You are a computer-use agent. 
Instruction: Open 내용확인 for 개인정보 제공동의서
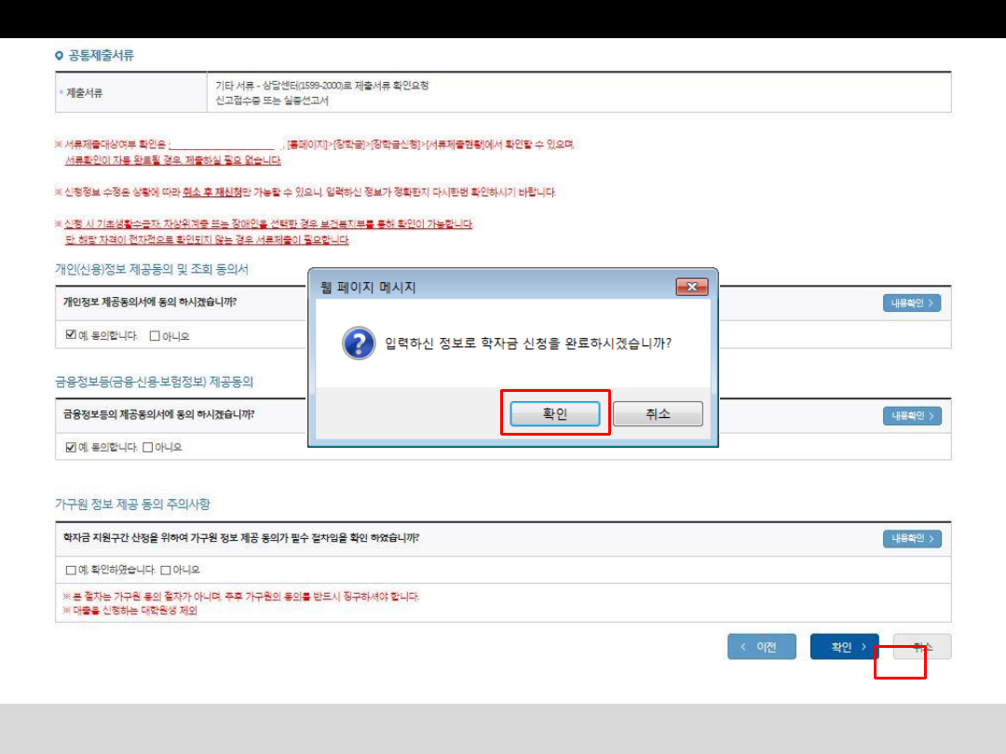pos(911,303)
